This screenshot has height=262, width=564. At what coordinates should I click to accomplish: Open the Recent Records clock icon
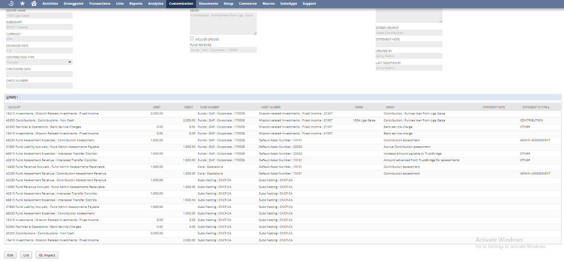click(x=11, y=4)
